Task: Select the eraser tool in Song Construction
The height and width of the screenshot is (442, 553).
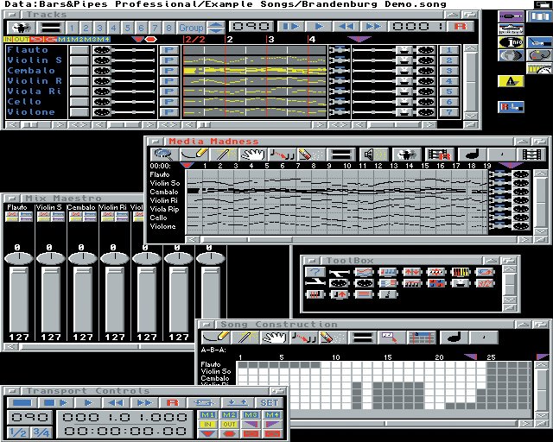Action: coord(333,338)
